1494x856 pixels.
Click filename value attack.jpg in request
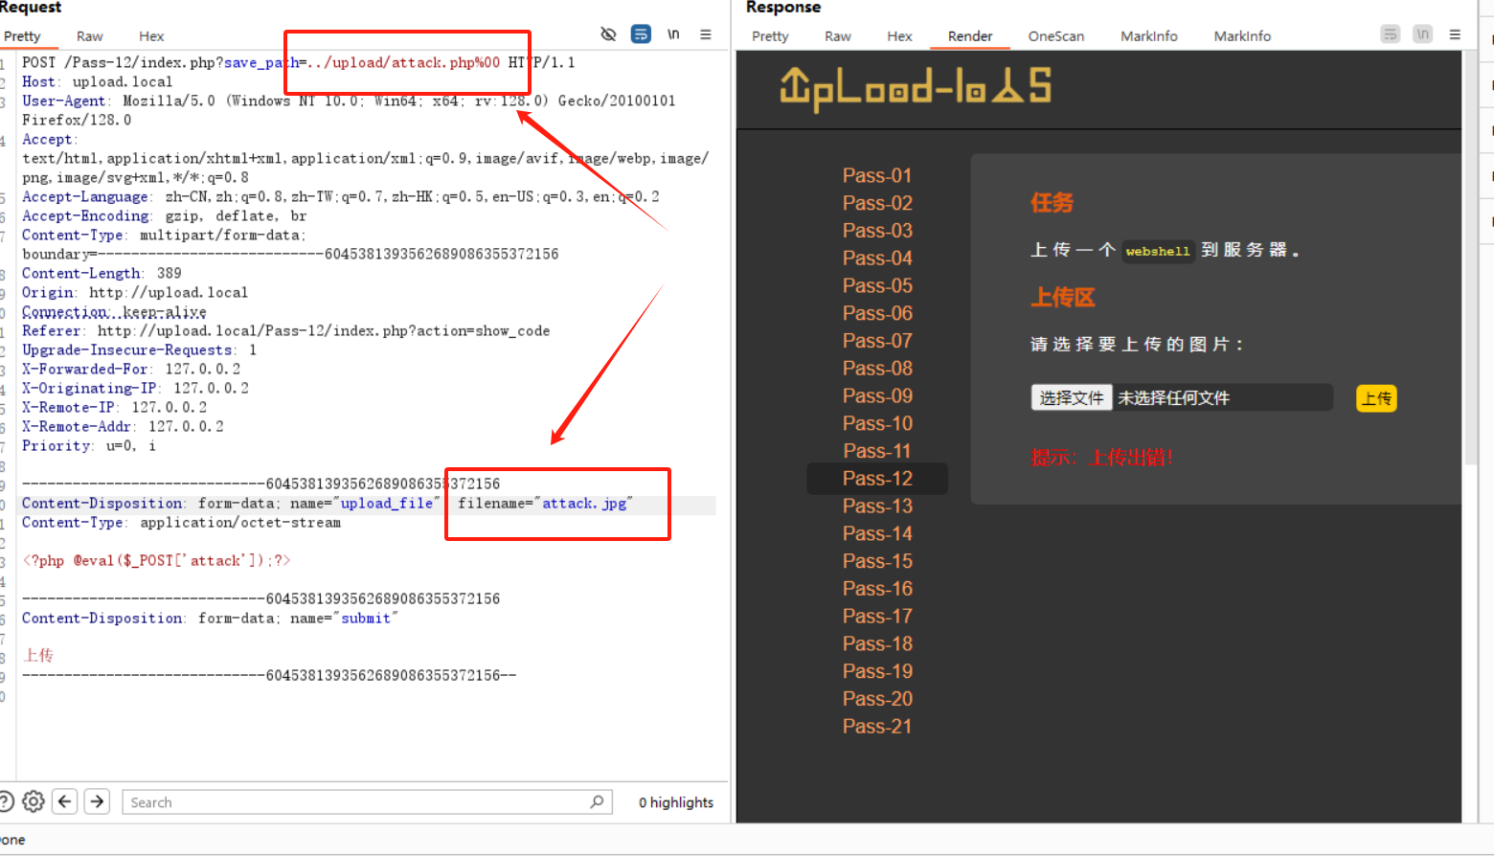584,503
